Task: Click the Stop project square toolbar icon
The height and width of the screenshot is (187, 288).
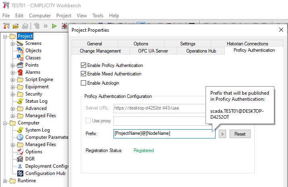Action: (x=45, y=26)
